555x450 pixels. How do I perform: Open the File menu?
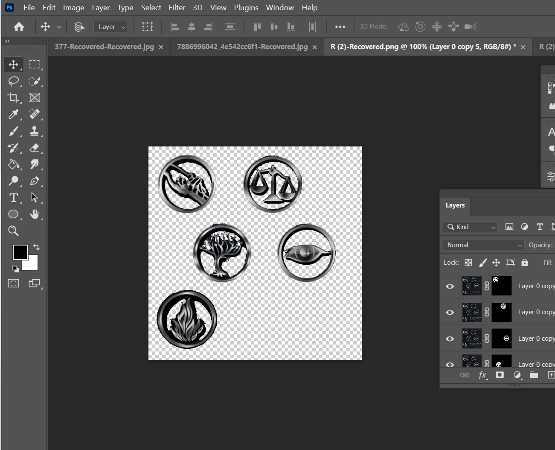pos(29,8)
